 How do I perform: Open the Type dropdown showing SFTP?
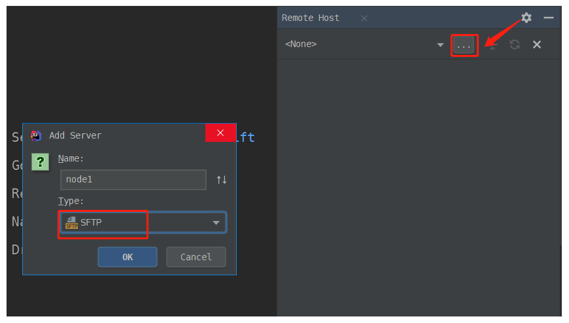tap(143, 222)
